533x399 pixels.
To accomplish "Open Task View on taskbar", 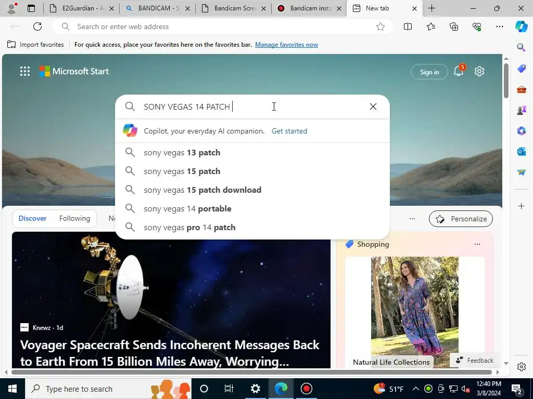I will coord(229,389).
